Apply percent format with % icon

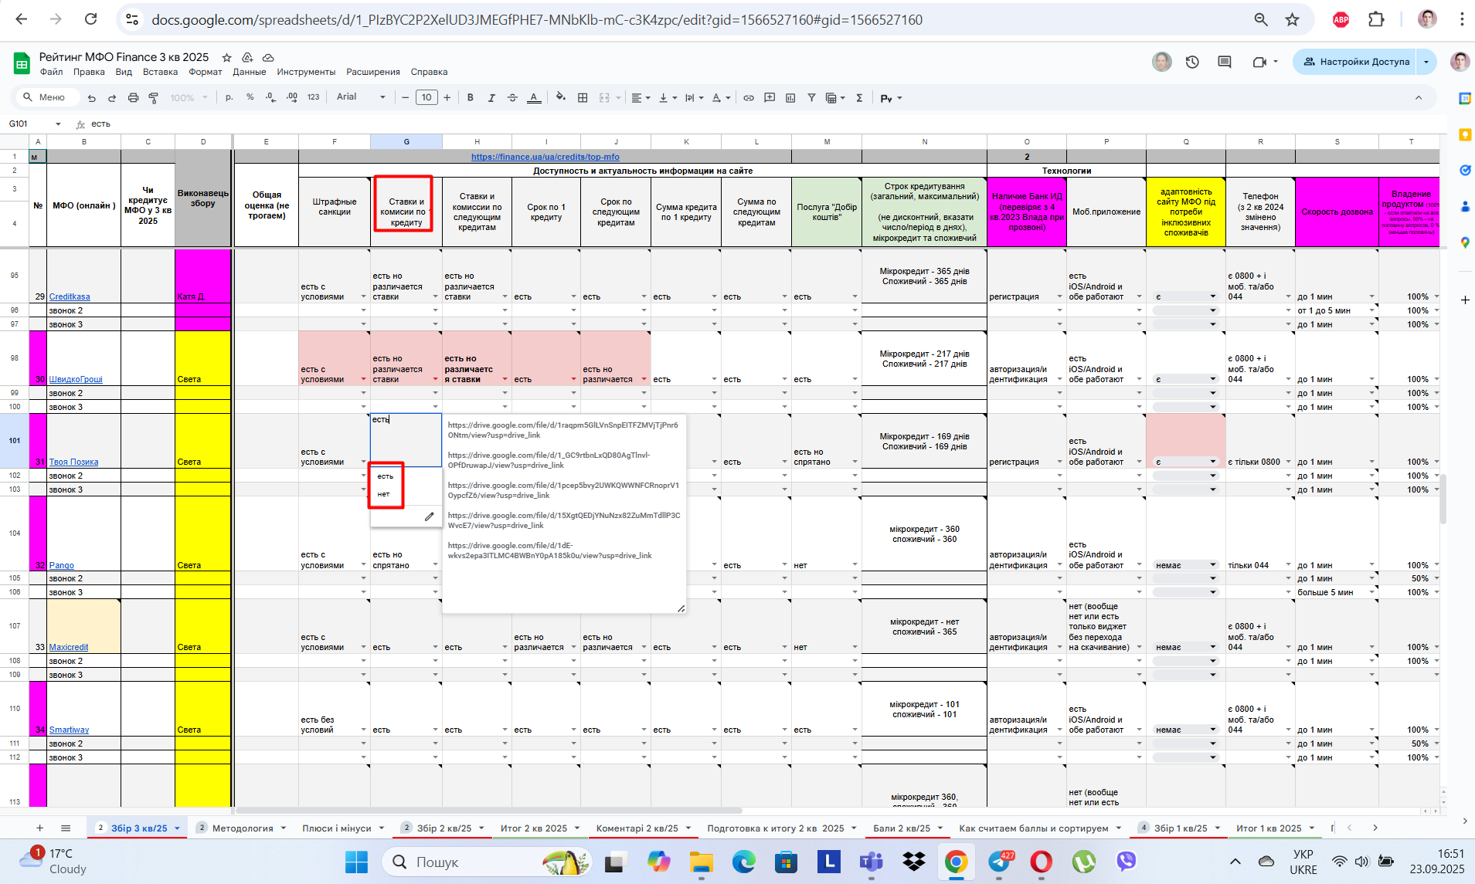pyautogui.click(x=250, y=97)
